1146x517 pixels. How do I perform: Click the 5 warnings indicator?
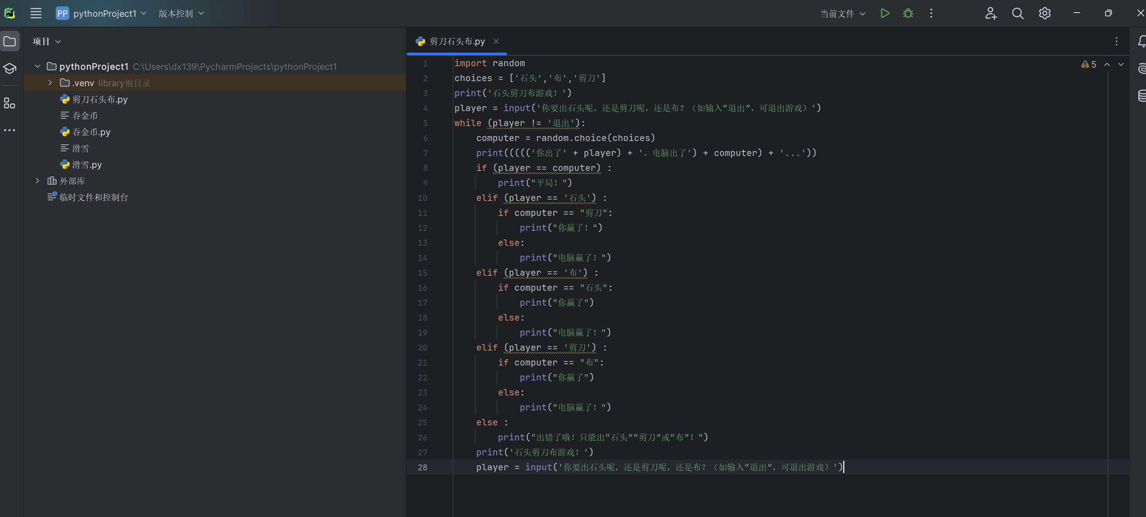[x=1089, y=64]
